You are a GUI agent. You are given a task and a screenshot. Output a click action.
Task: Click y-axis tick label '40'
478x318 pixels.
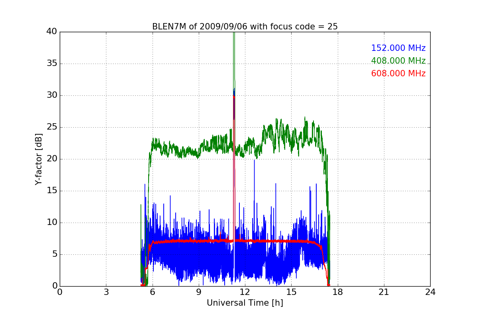(x=52, y=32)
